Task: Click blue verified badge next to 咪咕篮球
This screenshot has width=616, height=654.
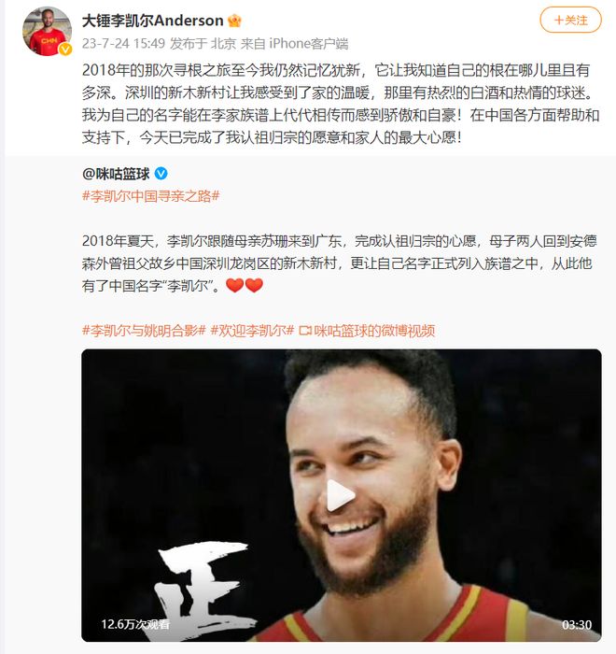Action: (161, 174)
